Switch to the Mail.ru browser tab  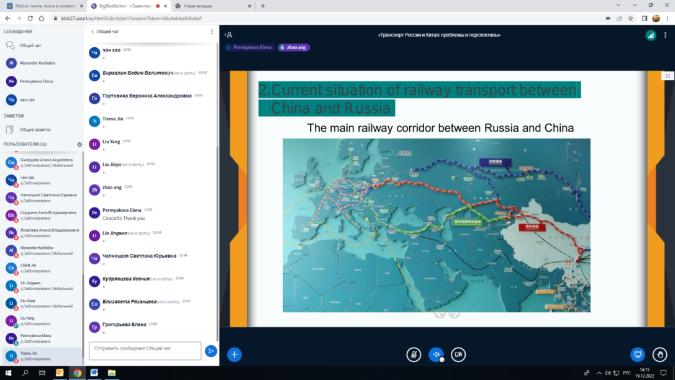40,6
